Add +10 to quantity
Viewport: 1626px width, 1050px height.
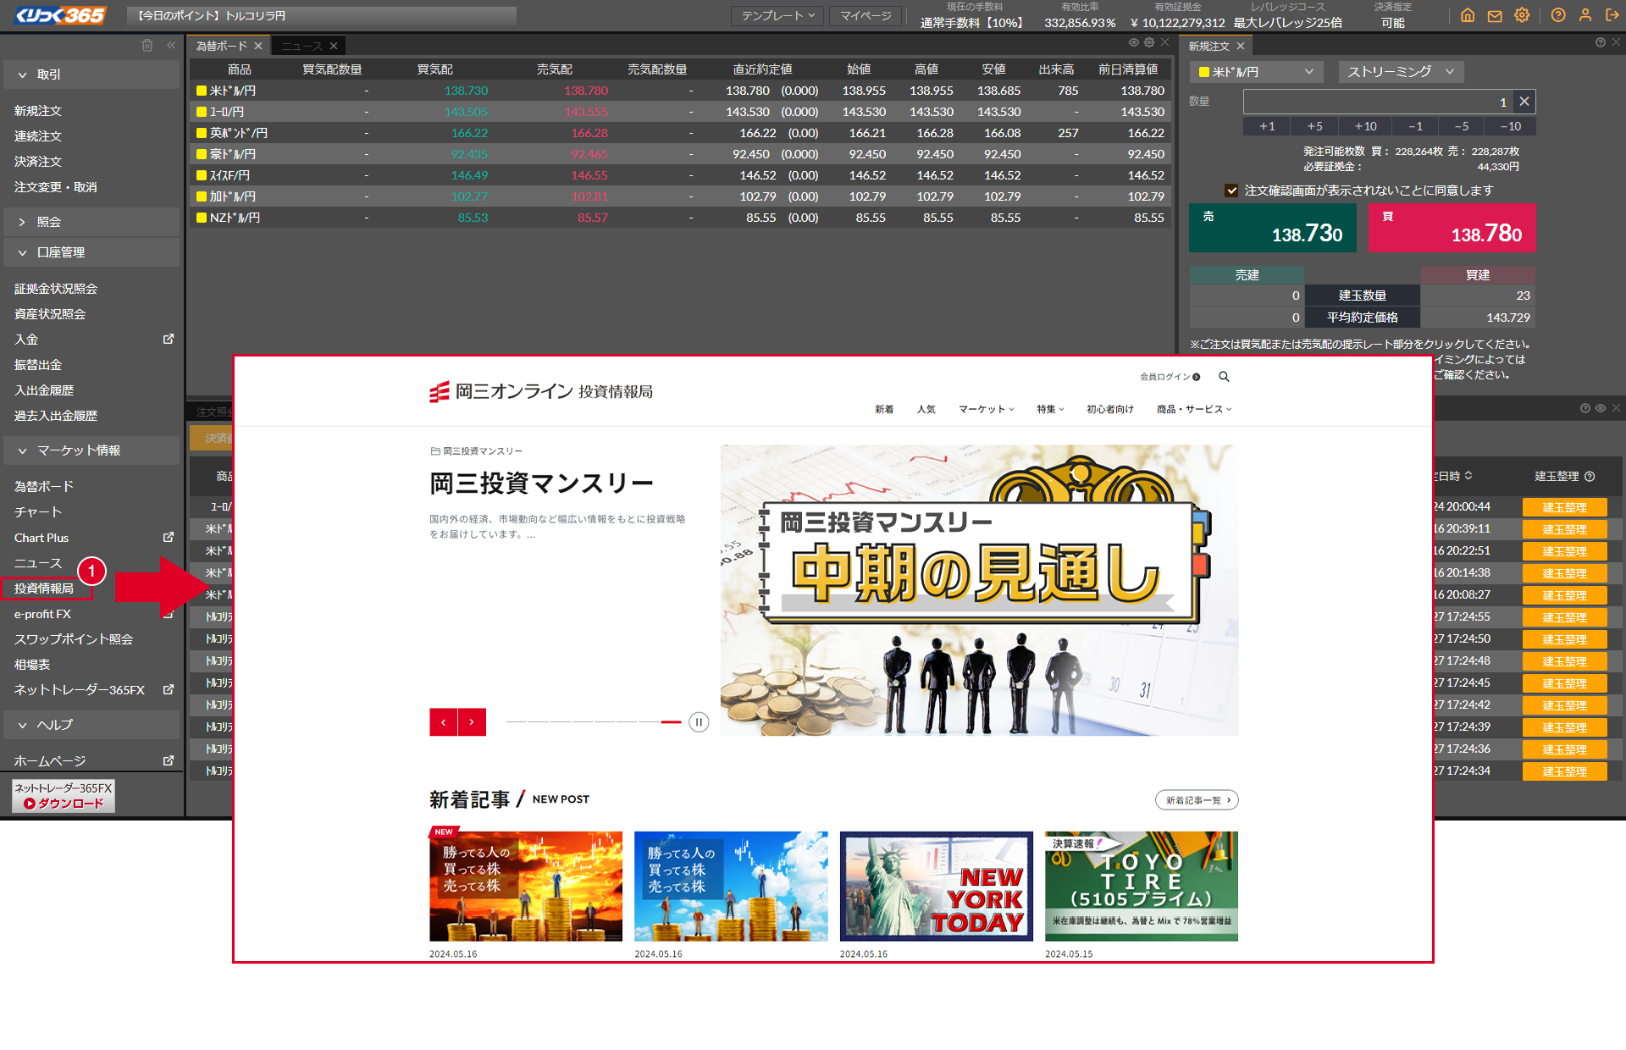coord(1365,126)
